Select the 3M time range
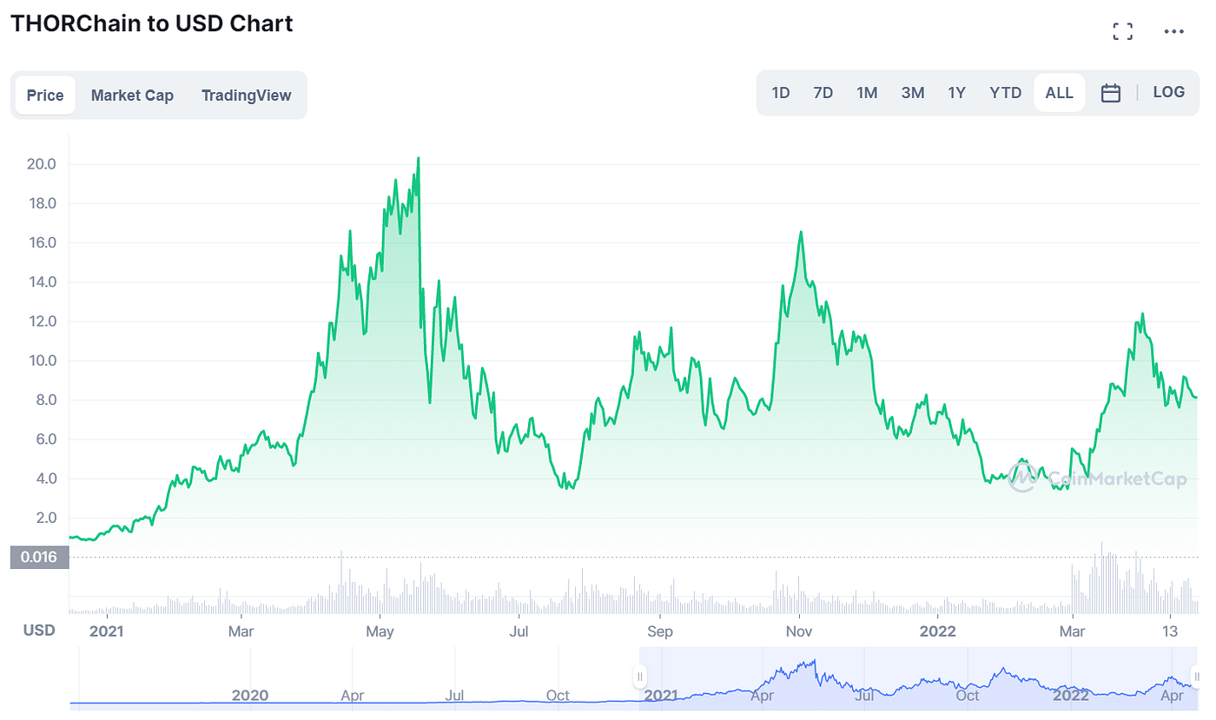 click(912, 93)
